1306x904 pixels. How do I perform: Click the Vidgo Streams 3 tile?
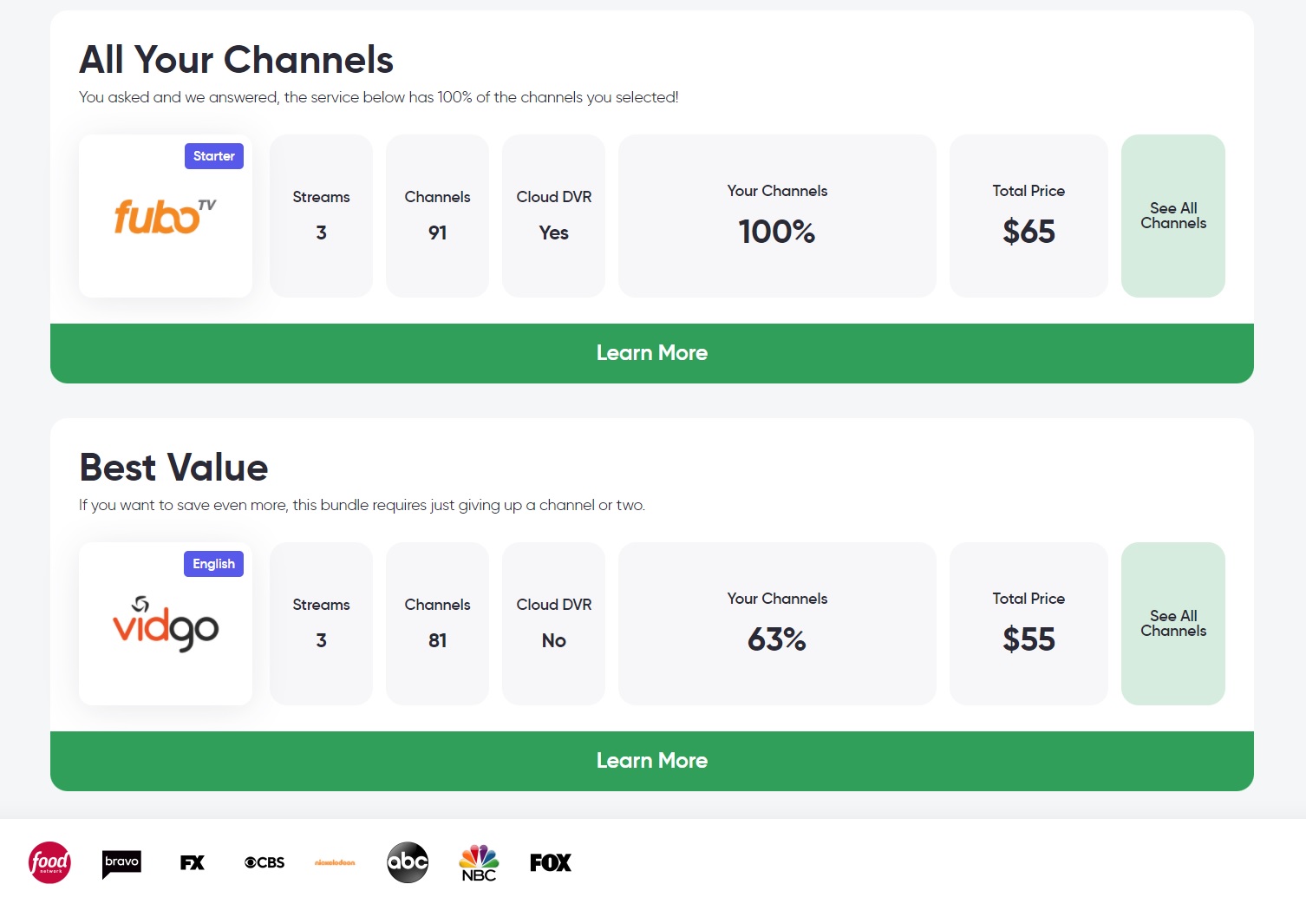pyautogui.click(x=321, y=624)
